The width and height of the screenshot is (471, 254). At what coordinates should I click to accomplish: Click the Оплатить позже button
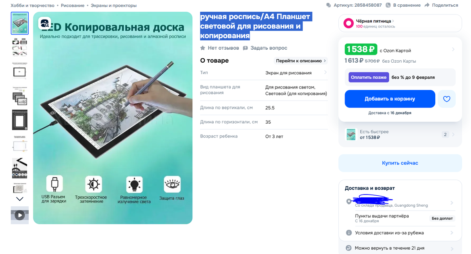[369, 77]
